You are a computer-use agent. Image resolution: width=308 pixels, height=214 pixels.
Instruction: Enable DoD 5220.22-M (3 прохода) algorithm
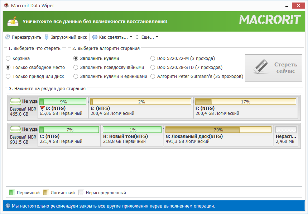[153, 58]
